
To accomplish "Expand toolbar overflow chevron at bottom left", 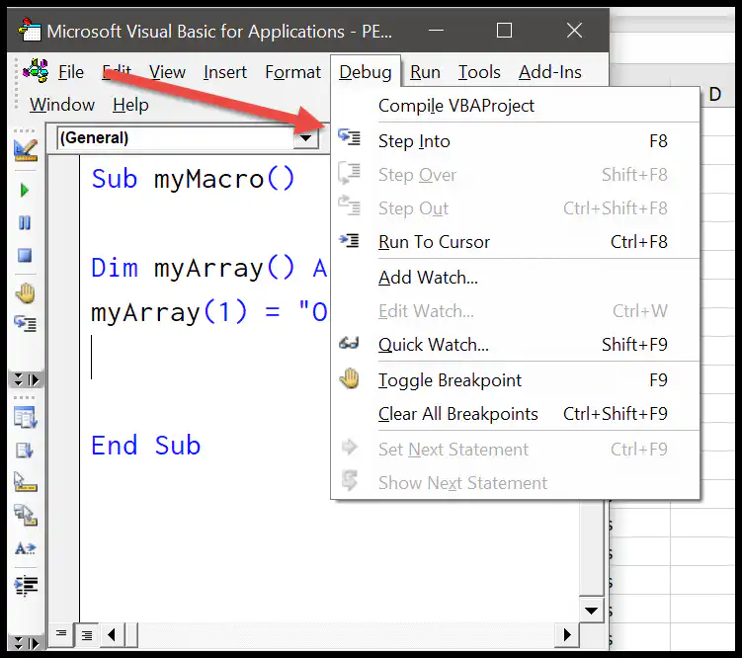I will (x=26, y=643).
